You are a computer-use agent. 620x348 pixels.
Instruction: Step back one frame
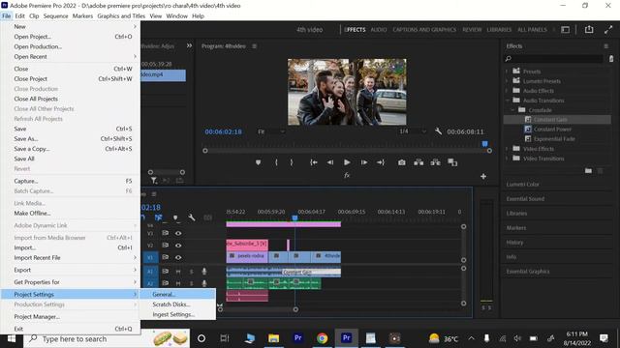click(x=330, y=162)
